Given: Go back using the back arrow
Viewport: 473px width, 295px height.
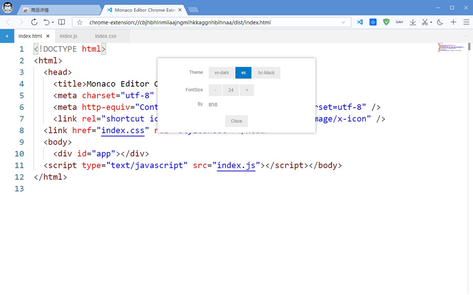Looking at the screenshot, I should click(8, 22).
